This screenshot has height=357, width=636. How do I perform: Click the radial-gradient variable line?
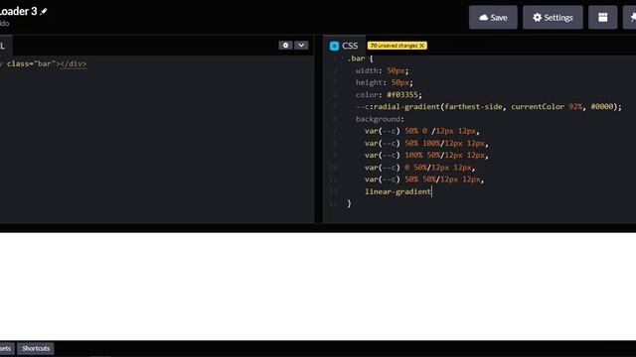pyautogui.click(x=489, y=107)
